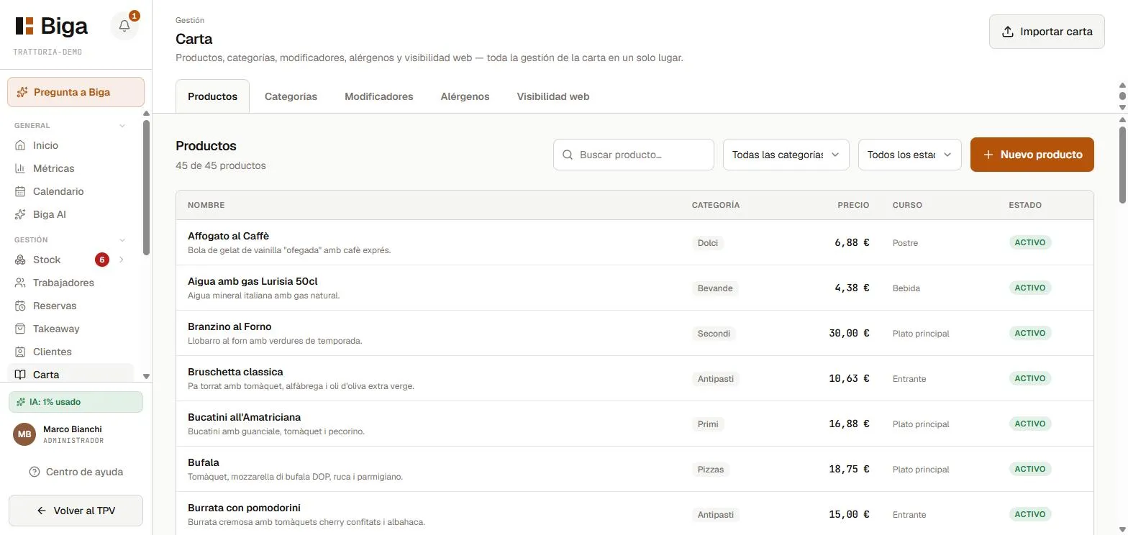Click the Trabajadores people icon
The height and width of the screenshot is (535, 1128).
(20, 283)
